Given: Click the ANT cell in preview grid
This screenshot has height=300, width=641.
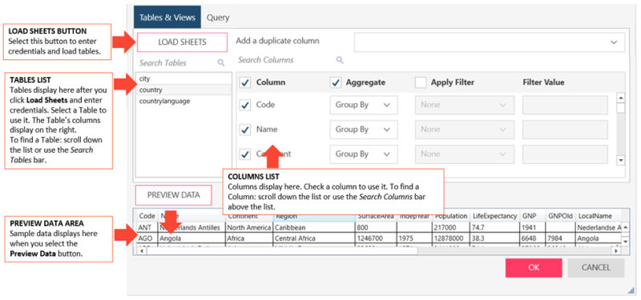Looking at the screenshot, I should 147,227.
